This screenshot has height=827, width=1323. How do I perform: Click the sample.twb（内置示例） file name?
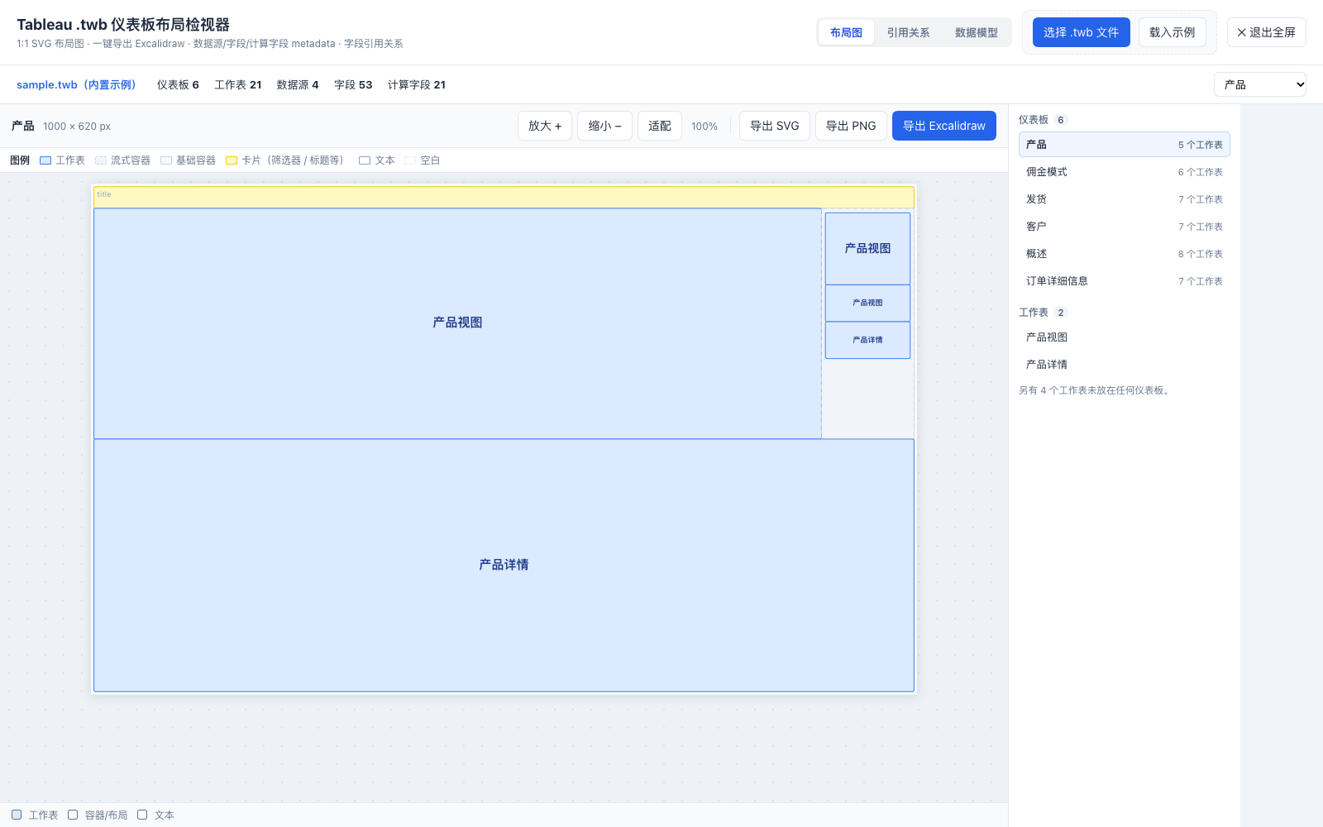point(76,84)
